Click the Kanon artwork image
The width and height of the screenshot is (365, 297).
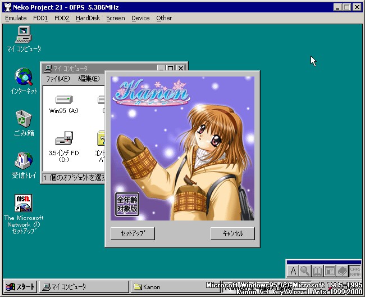(x=182, y=148)
